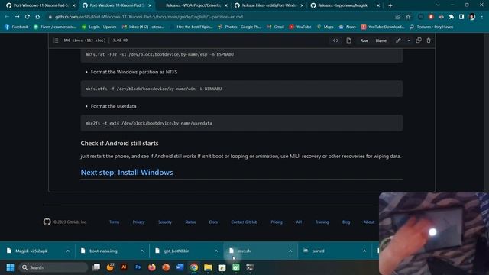Close the Releases WOA-Project tab
The height and width of the screenshot is (275, 489).
click(x=226, y=5)
